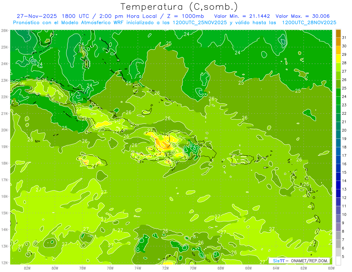Click the '72W' longitude axis label
This screenshot has height=272, width=352.
[x=165, y=268]
